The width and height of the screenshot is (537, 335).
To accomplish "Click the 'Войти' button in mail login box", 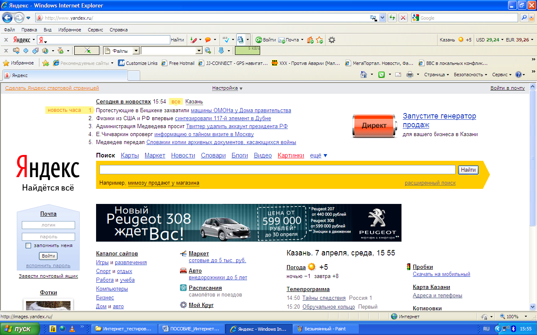I will click(48, 256).
